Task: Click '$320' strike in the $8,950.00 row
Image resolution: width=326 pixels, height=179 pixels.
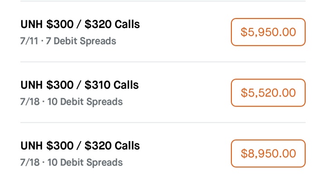Action: pyautogui.click(x=98, y=146)
